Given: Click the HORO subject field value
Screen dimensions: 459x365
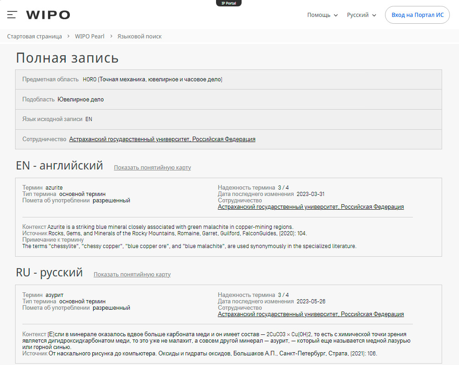Looking at the screenshot, I should (153, 79).
